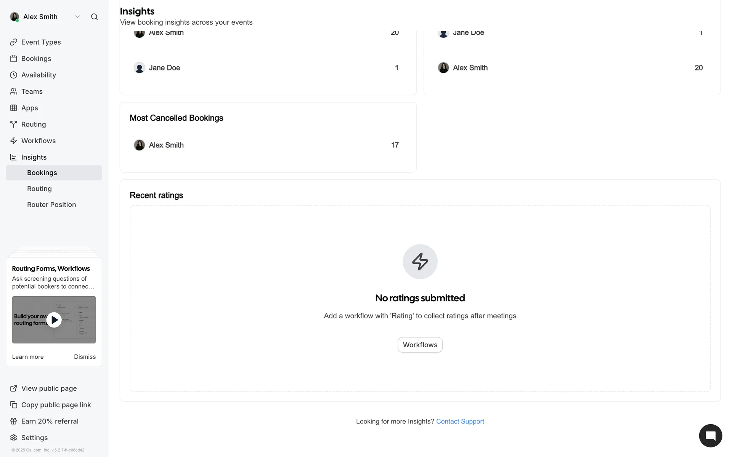Click the Workflows lightning bolt sidebar icon

click(14, 141)
